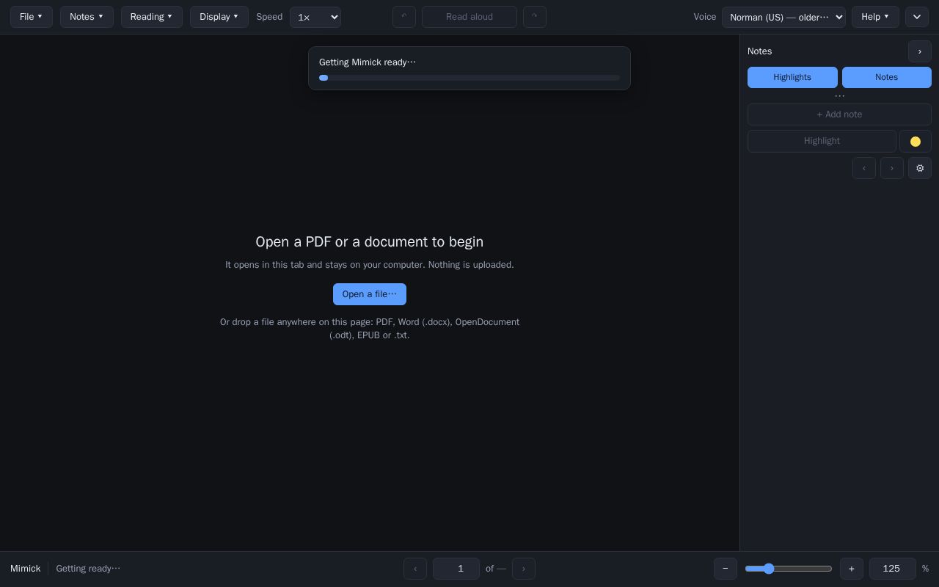Zoom in with the plus button
939x587 pixels.
coord(852,569)
